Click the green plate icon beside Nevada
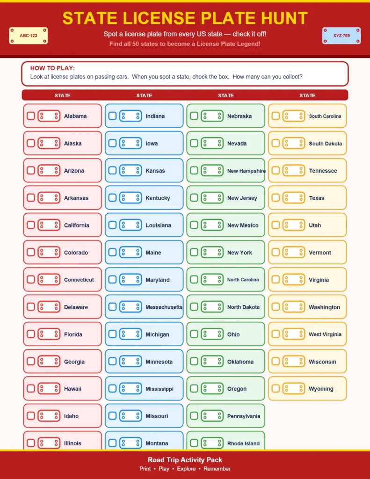The image size is (370, 479). tap(212, 143)
